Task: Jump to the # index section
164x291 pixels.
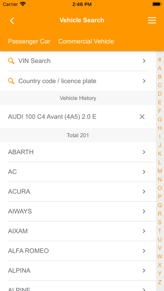Action: click(x=160, y=59)
